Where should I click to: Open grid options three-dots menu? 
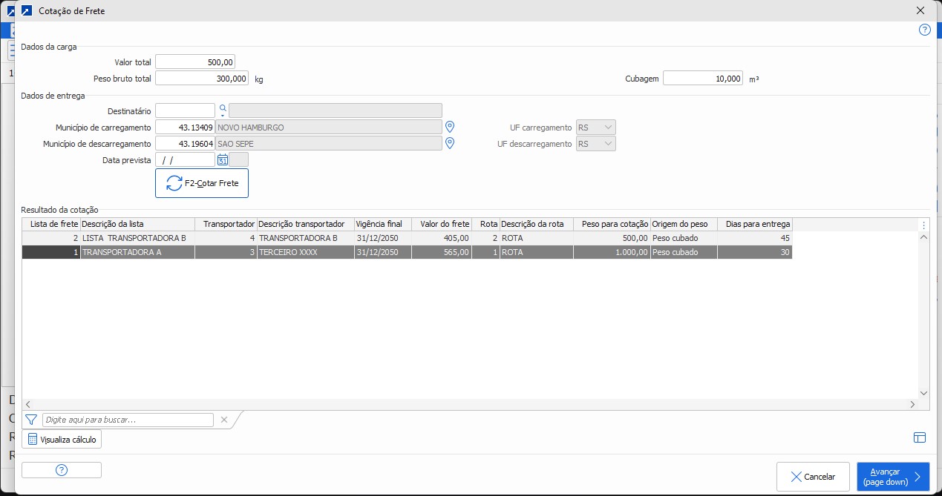[923, 225]
